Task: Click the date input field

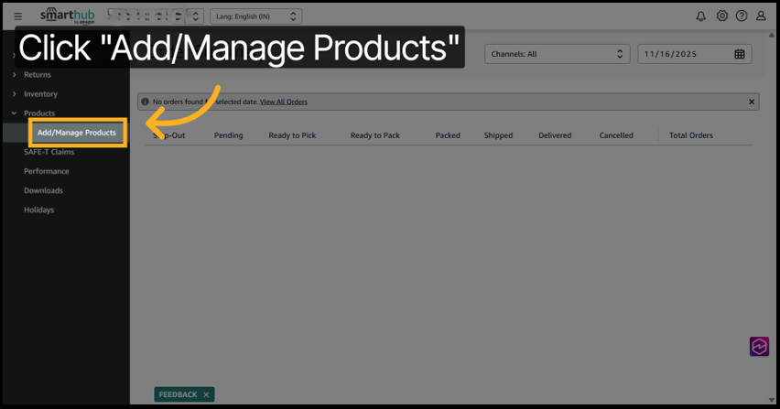Action: pos(682,54)
